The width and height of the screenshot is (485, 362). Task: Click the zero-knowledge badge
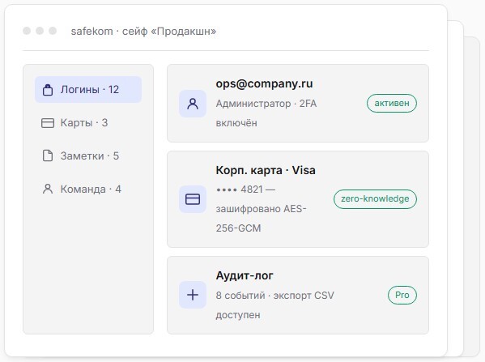tap(375, 199)
